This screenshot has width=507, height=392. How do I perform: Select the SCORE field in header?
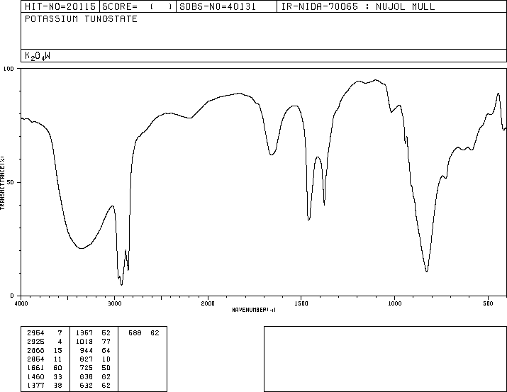click(x=138, y=6)
